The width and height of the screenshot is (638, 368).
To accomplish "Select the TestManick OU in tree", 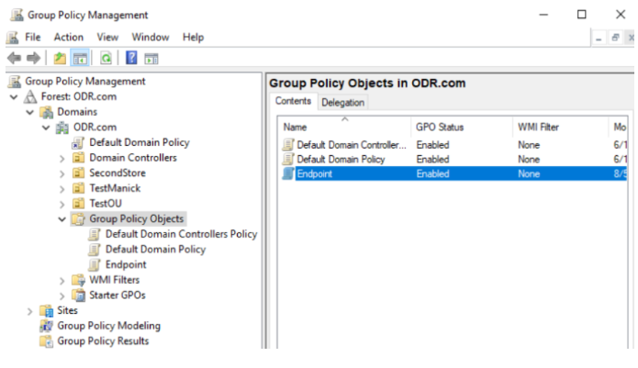I will [115, 188].
